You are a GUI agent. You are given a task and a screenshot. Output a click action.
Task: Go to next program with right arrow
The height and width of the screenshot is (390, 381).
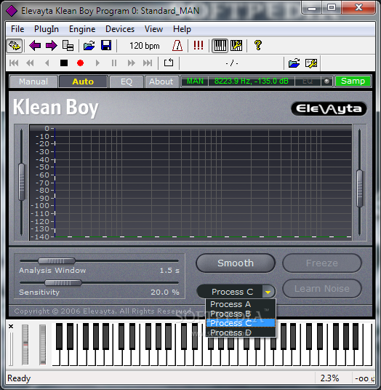[x=51, y=46]
